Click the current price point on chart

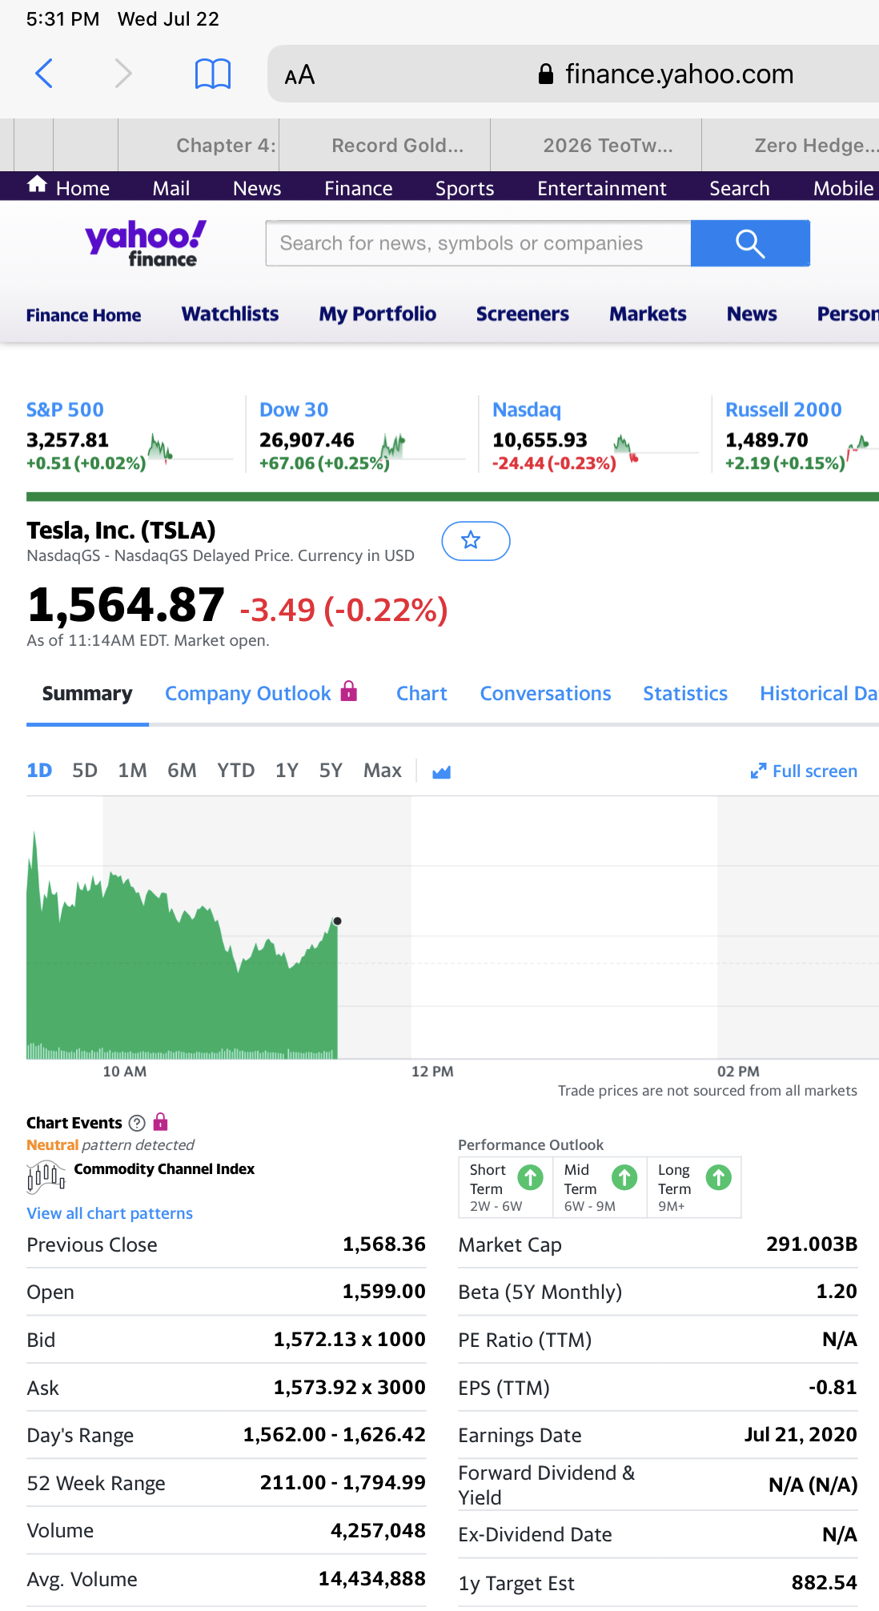coord(337,921)
